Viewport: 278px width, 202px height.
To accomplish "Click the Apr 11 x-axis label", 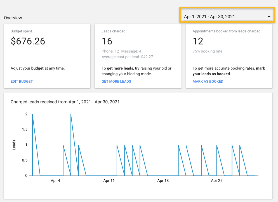I will click(x=109, y=181).
